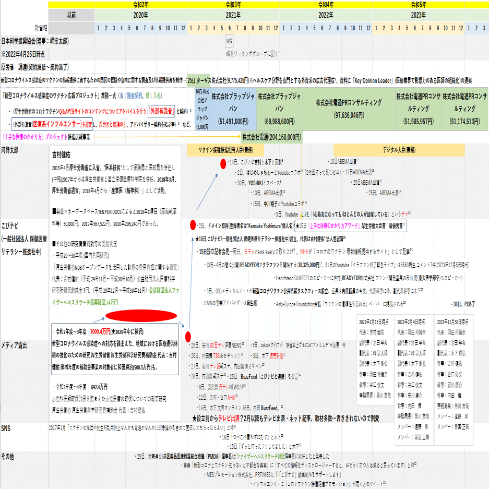Click the デジタル大臣(兼務) bar

coord(399,150)
